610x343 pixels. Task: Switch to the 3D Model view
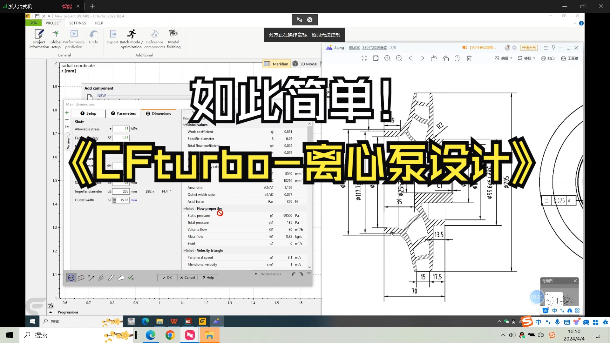point(305,64)
